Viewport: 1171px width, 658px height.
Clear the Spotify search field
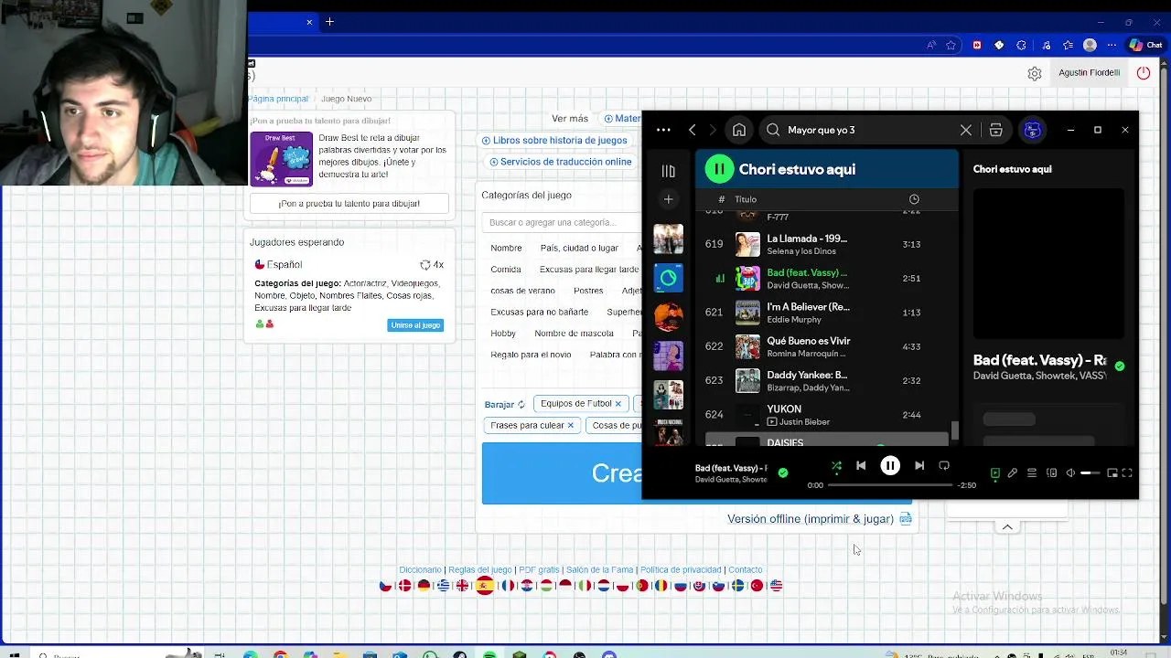pyautogui.click(x=966, y=130)
